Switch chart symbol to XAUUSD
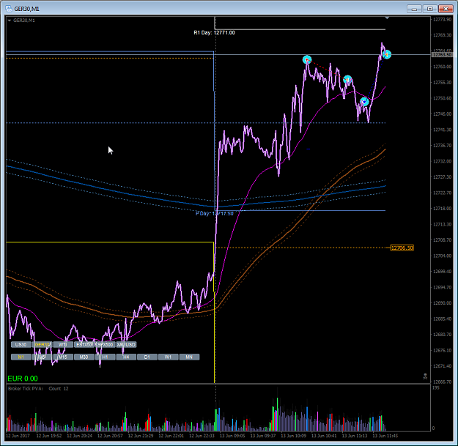 (126, 344)
